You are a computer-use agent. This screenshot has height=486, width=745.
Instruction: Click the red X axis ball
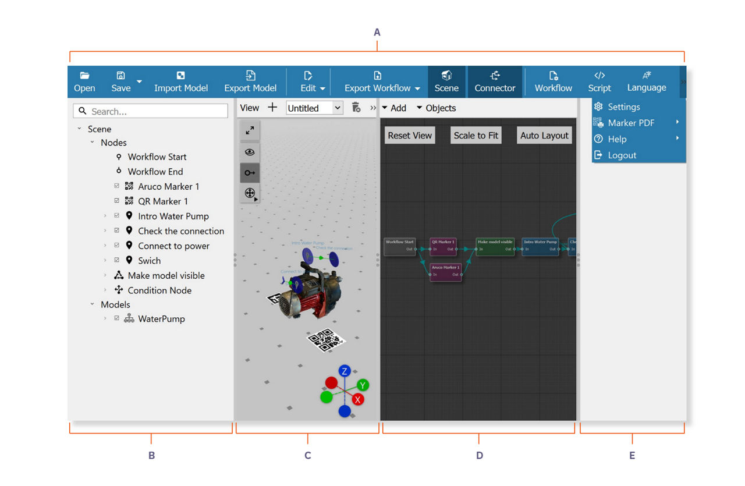[358, 399]
